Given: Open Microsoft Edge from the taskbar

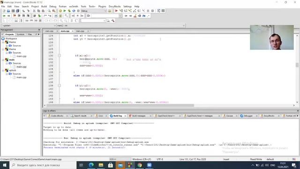Looking at the screenshot, I should click(x=91, y=165).
